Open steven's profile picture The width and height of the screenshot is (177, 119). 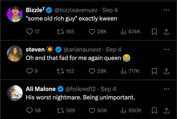(x=15, y=54)
